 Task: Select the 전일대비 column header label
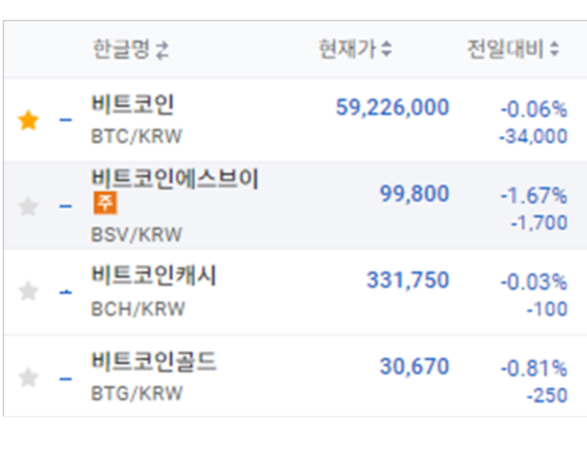pos(505,49)
